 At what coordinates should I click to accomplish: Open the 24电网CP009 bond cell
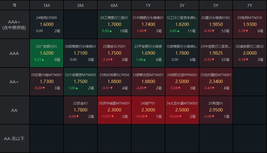46,25
